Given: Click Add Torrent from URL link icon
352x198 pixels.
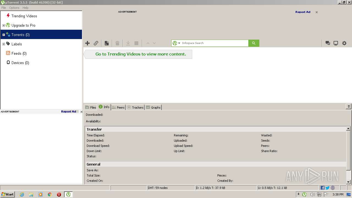Looking at the screenshot, I should [x=96, y=43].
